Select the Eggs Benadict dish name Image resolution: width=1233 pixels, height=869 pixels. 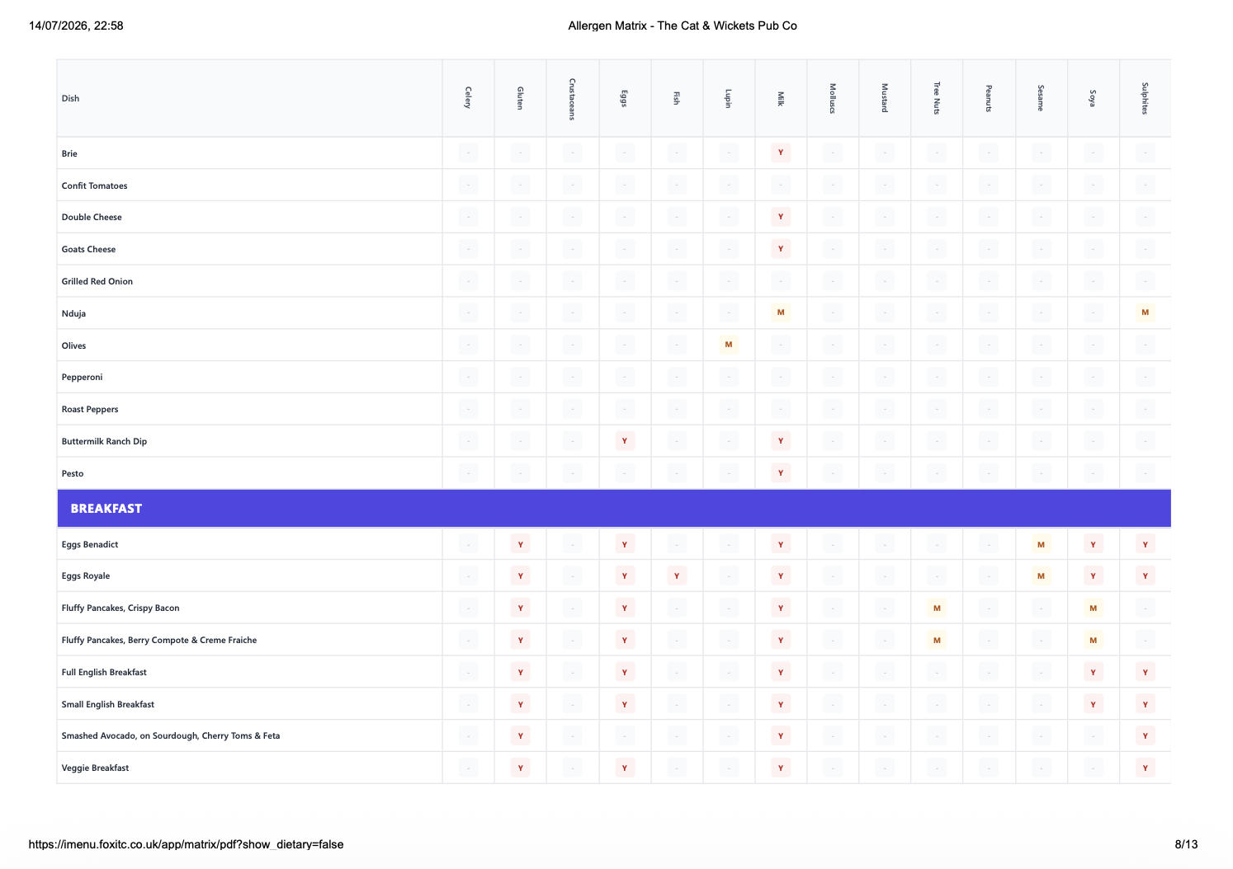[90, 544]
